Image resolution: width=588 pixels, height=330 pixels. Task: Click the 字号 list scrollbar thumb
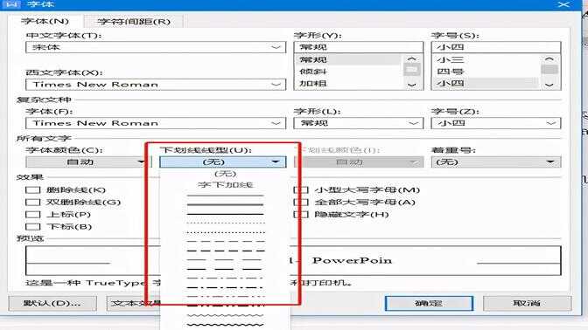549,69
